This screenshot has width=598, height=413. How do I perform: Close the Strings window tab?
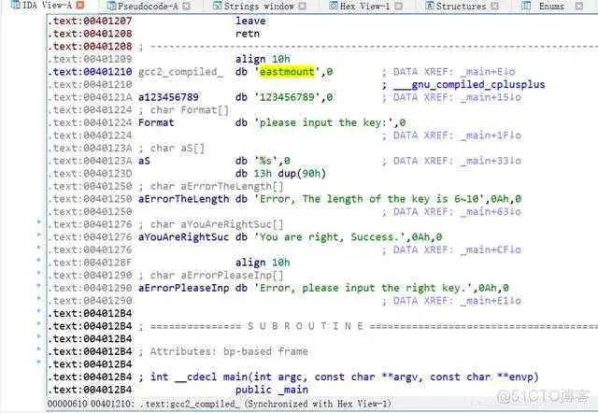point(302,6)
